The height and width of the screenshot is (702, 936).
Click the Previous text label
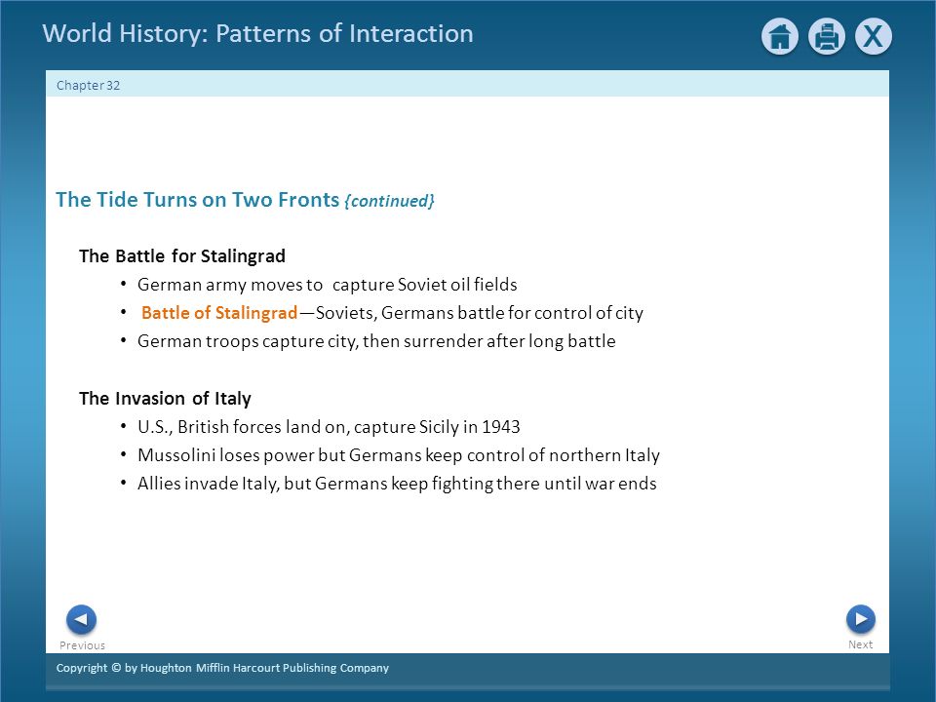tap(82, 645)
